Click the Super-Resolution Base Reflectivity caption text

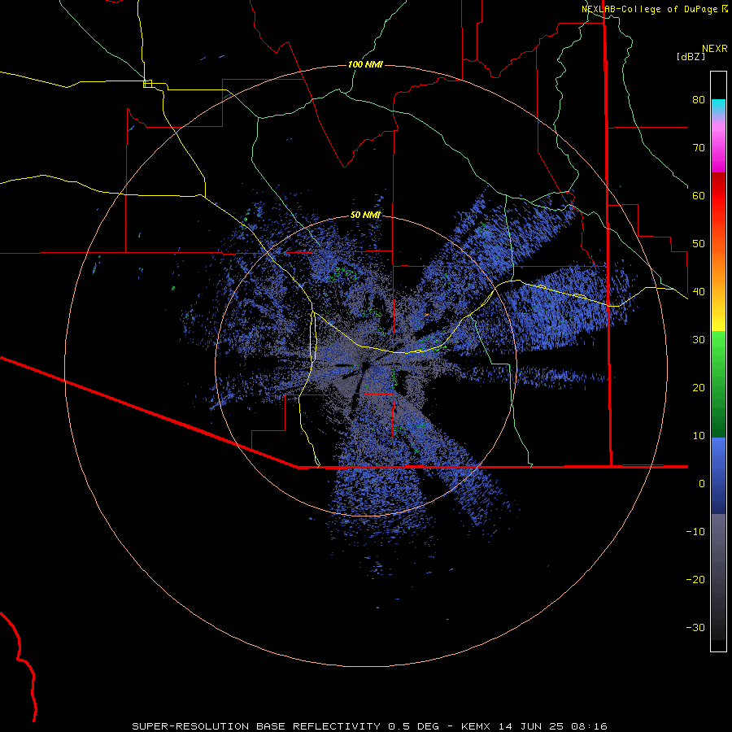(256, 726)
